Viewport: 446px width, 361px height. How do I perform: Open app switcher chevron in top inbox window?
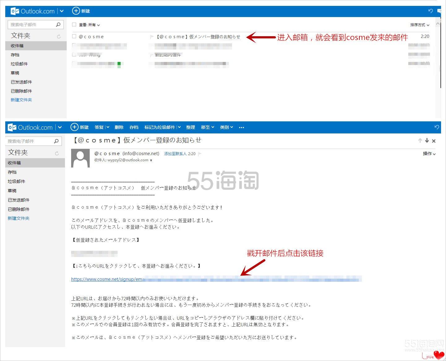(x=62, y=11)
